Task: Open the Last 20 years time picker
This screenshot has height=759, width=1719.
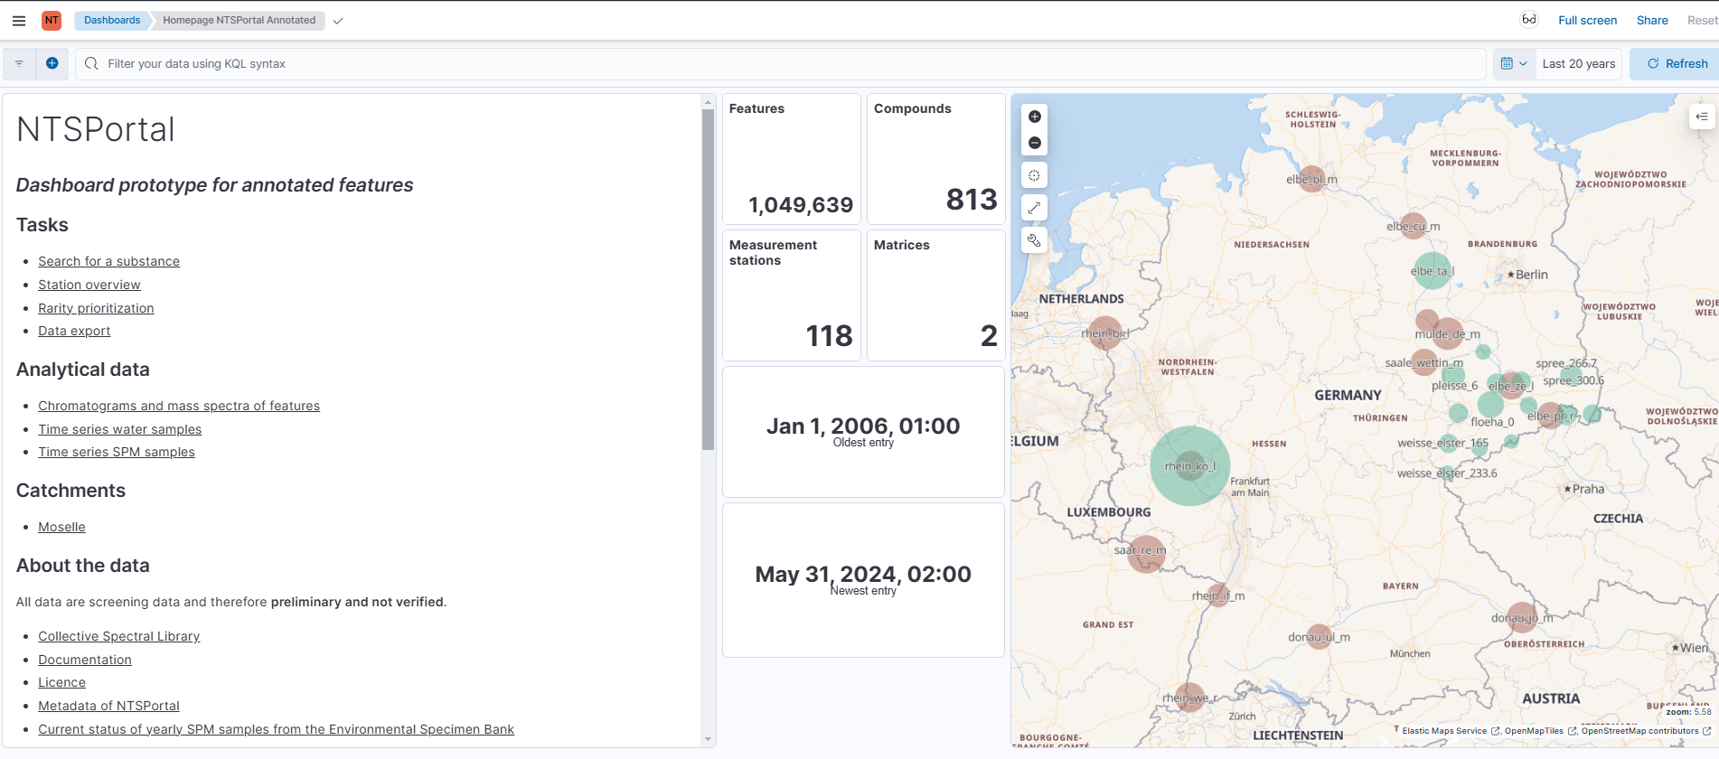Action: [1578, 63]
